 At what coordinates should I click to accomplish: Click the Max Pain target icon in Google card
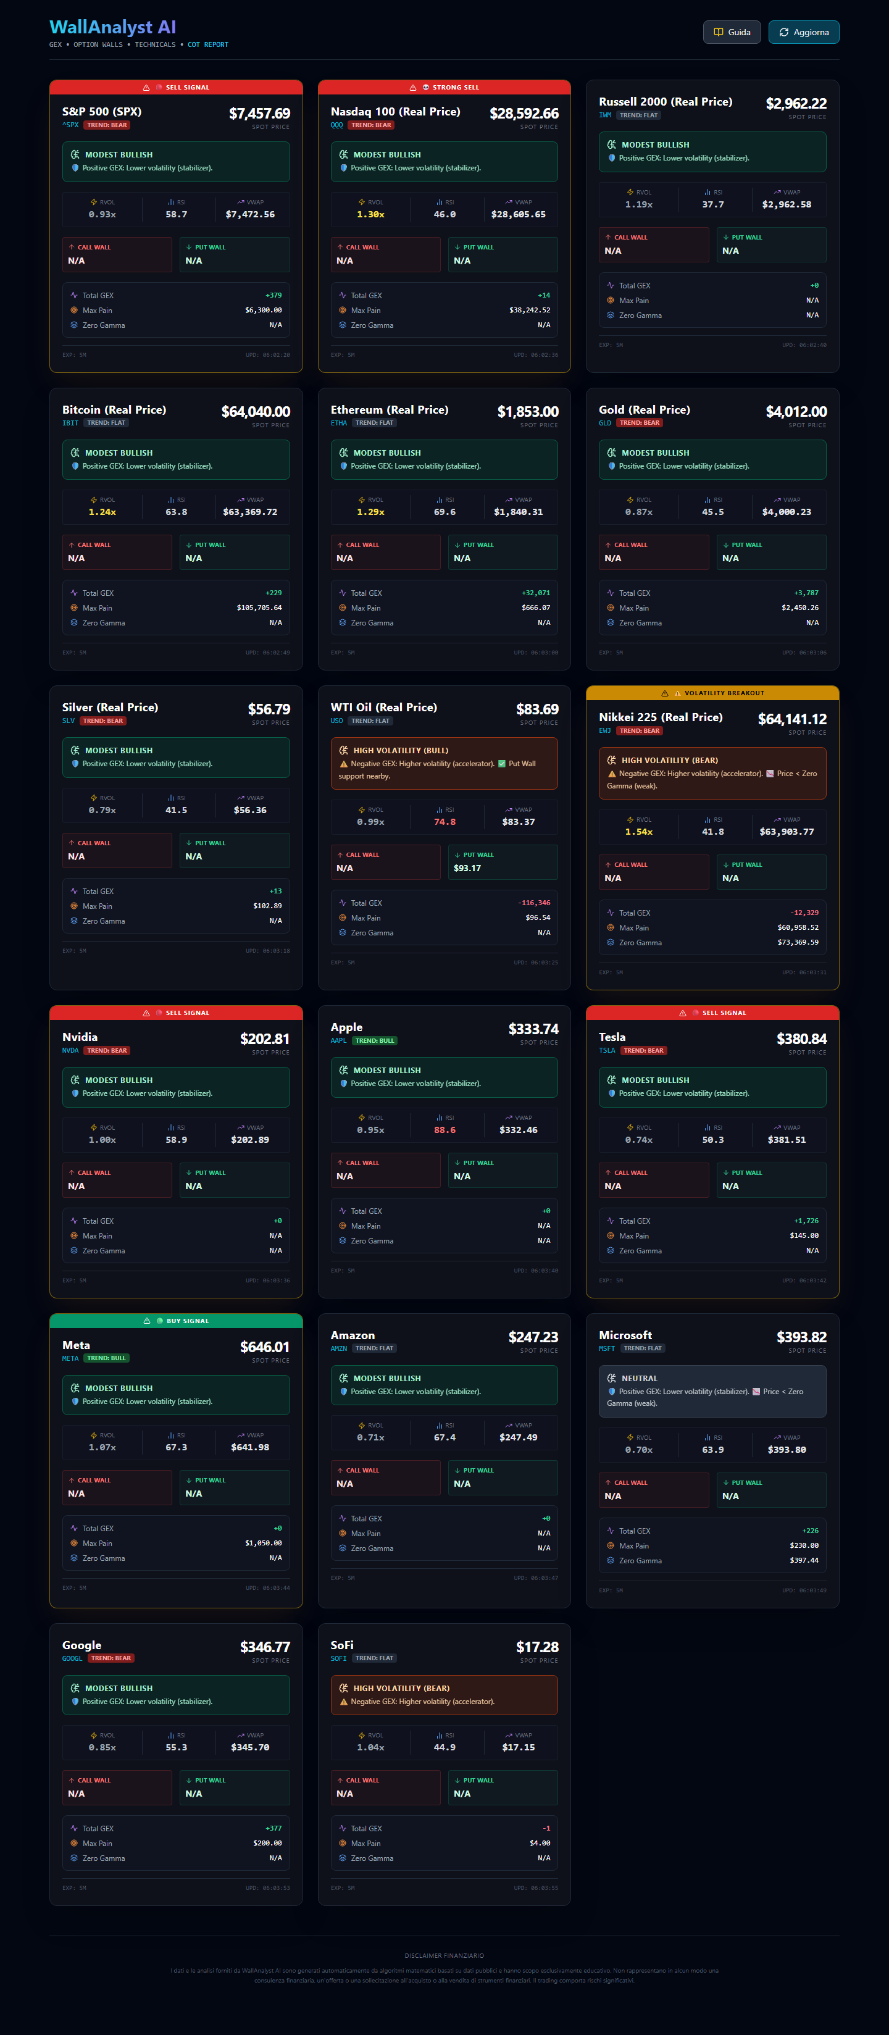pyautogui.click(x=74, y=1843)
